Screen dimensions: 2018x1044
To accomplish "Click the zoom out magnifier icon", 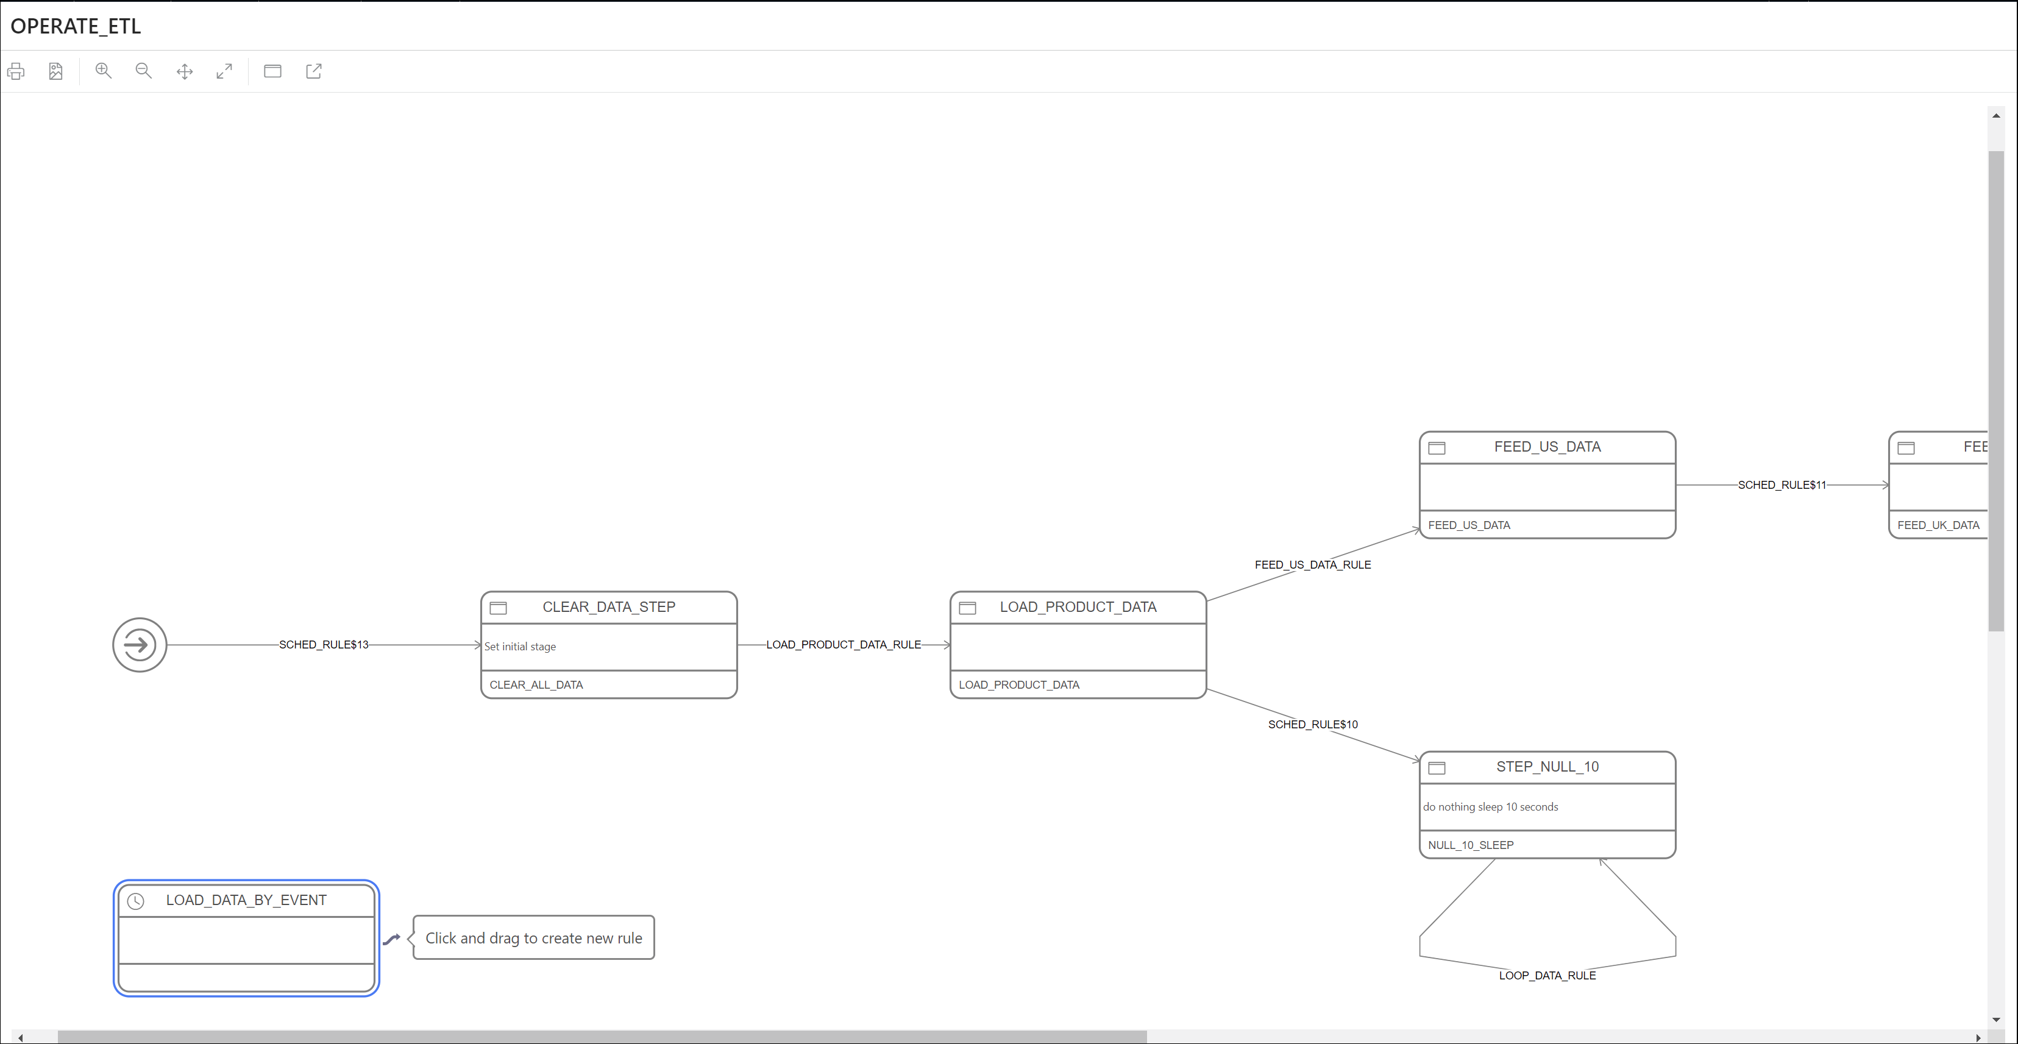I will pyautogui.click(x=143, y=71).
